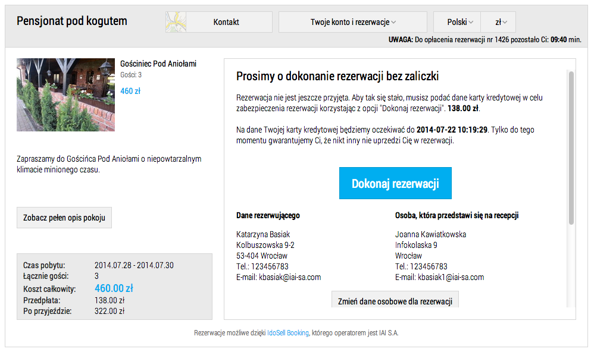Select the email kbasiak@iai-sa.com
This screenshot has width=594, height=352.
tap(290, 278)
